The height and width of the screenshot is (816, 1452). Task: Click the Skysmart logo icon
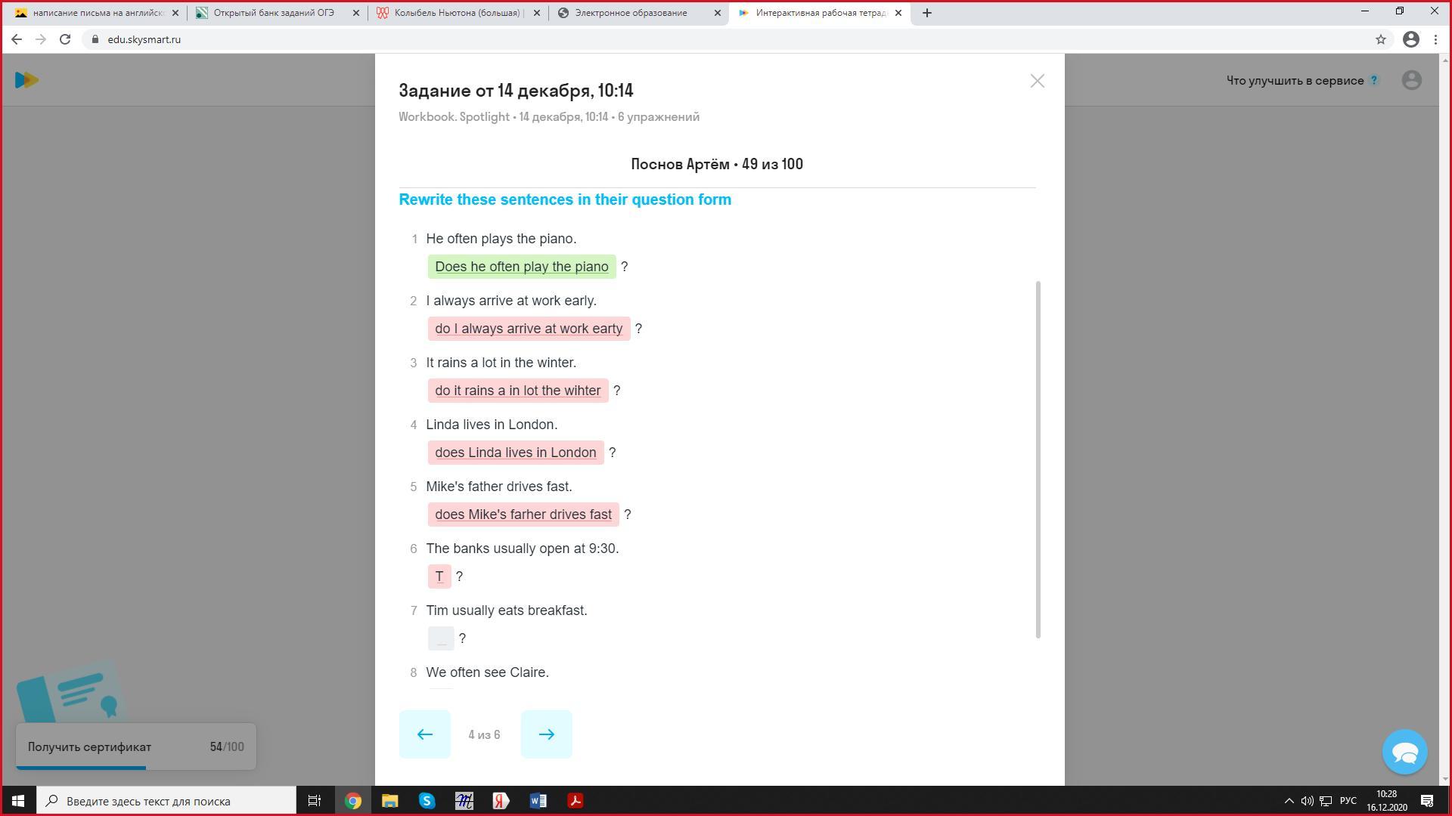pos(26,80)
